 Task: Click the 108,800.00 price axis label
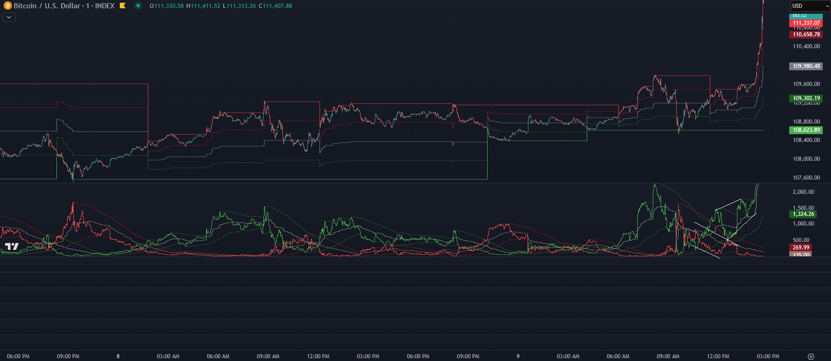[806, 122]
